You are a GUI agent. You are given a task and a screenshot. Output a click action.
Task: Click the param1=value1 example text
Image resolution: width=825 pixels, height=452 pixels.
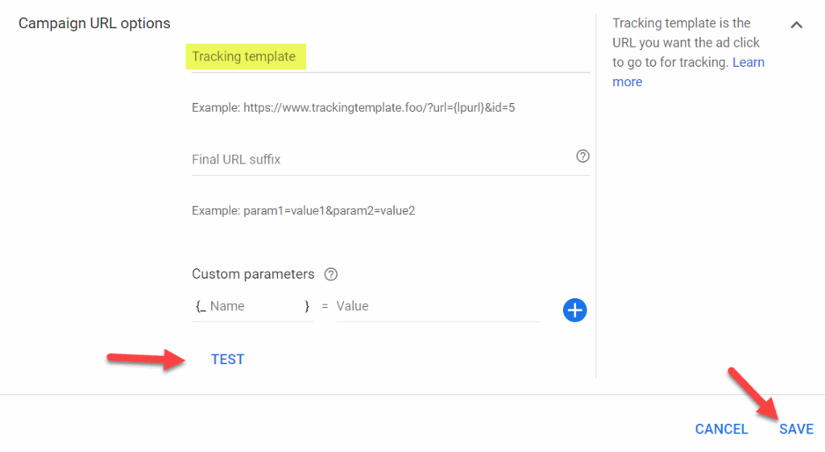click(303, 211)
